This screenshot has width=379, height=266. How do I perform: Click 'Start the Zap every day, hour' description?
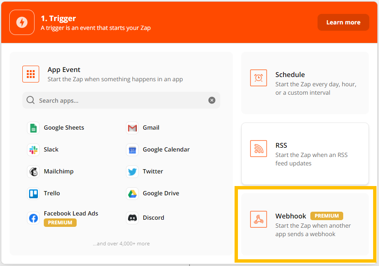click(316, 88)
